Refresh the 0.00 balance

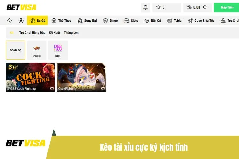205,7
